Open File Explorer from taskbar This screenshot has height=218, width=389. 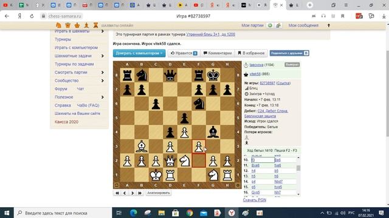point(162,213)
